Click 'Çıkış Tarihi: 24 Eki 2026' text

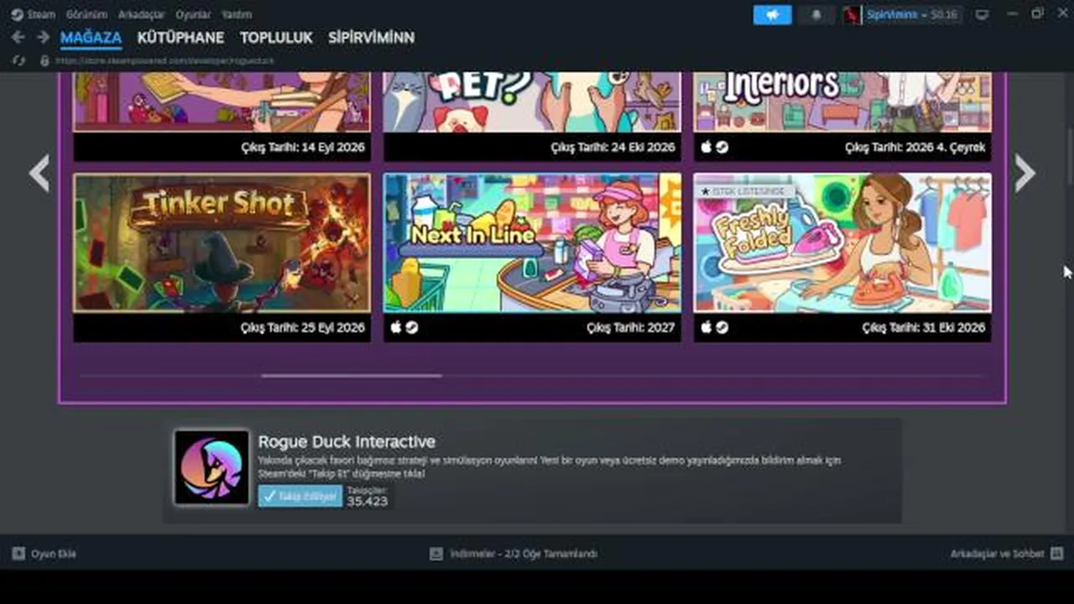[613, 147]
